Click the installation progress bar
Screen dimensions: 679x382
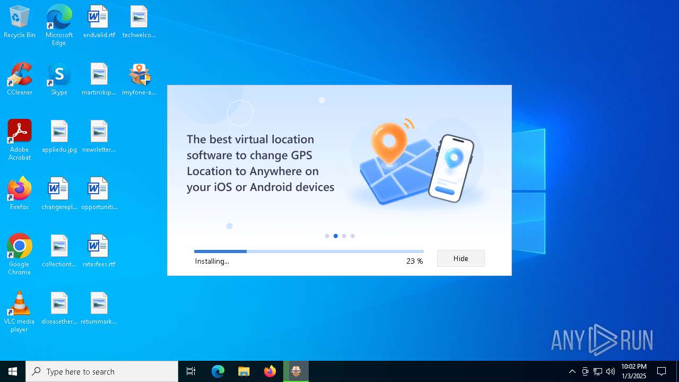click(x=309, y=251)
